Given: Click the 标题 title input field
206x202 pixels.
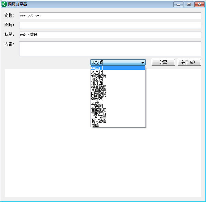Looking at the screenshot, I should tap(110, 35).
